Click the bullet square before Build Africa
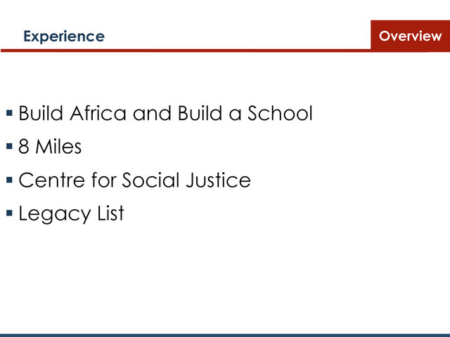Screen dimensions: 450x337 tap(9, 113)
